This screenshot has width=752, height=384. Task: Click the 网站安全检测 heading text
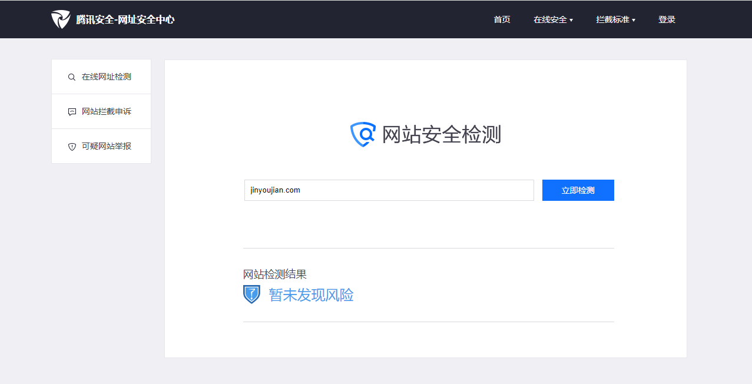(x=442, y=134)
